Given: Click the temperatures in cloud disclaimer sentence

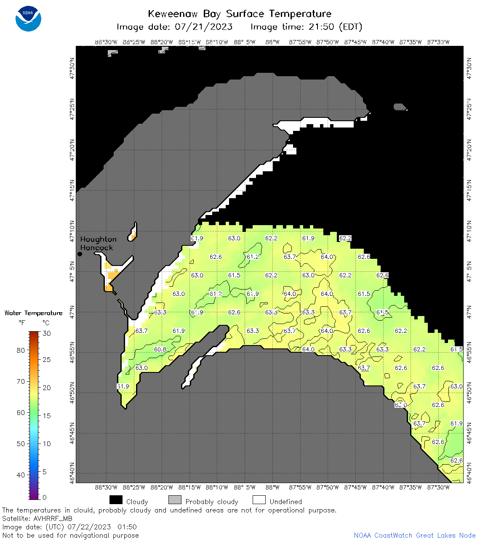Looking at the screenshot, I should (169, 510).
